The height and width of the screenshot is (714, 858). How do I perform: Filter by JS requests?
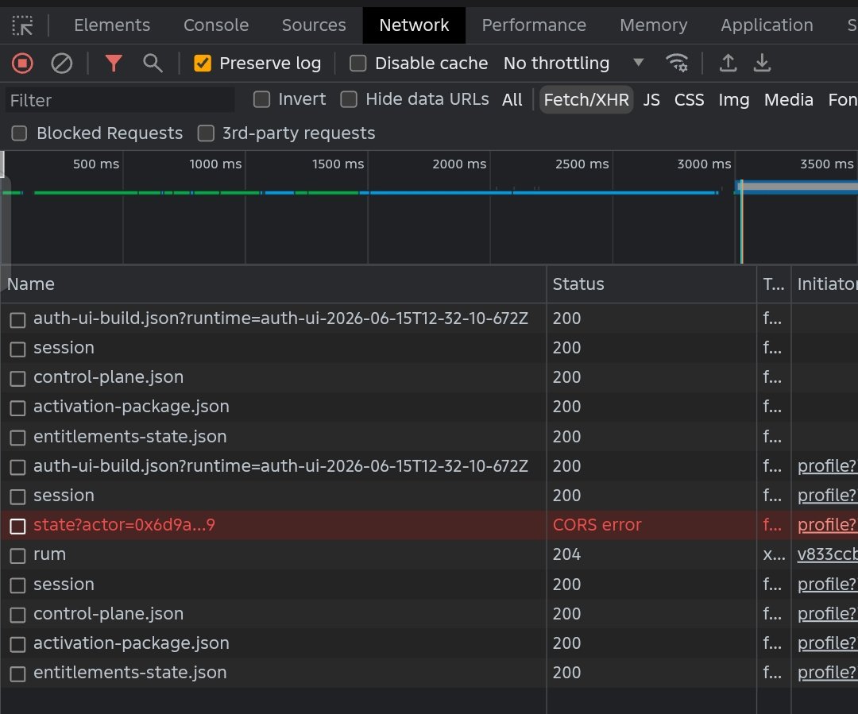(x=651, y=100)
